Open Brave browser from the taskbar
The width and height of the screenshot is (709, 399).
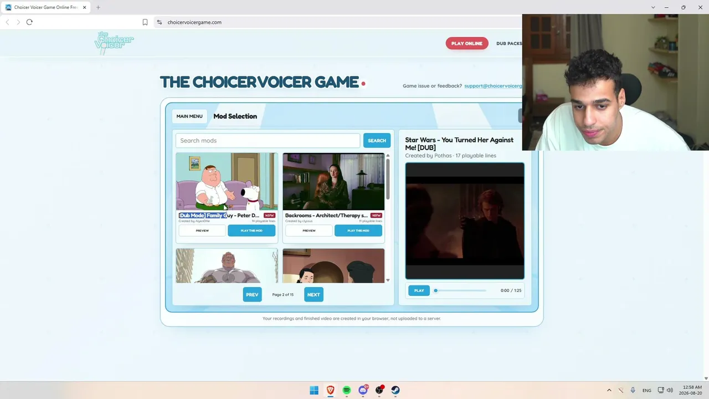click(330, 390)
